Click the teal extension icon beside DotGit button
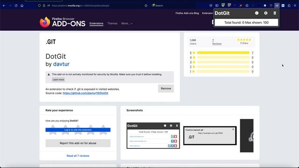This screenshot has width=299, height=168. pyautogui.click(x=283, y=6)
